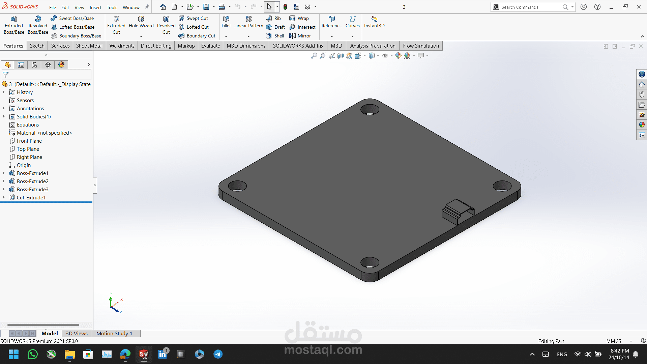Open the Linear Pattern tool
647x364 pixels.
(249, 22)
